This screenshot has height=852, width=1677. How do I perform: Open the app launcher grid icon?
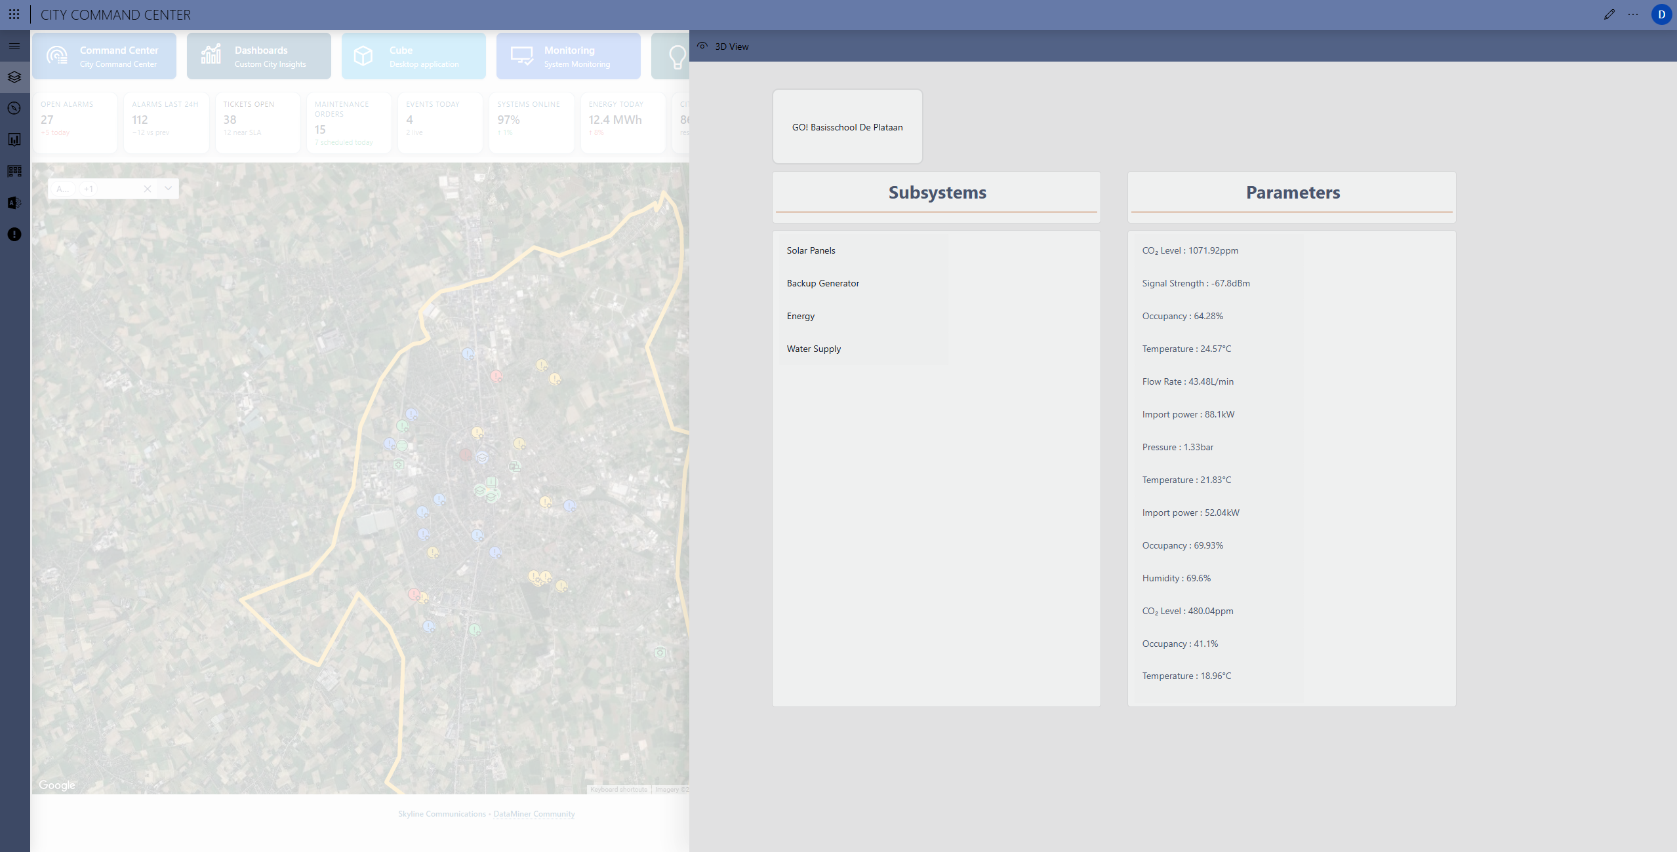click(x=14, y=14)
